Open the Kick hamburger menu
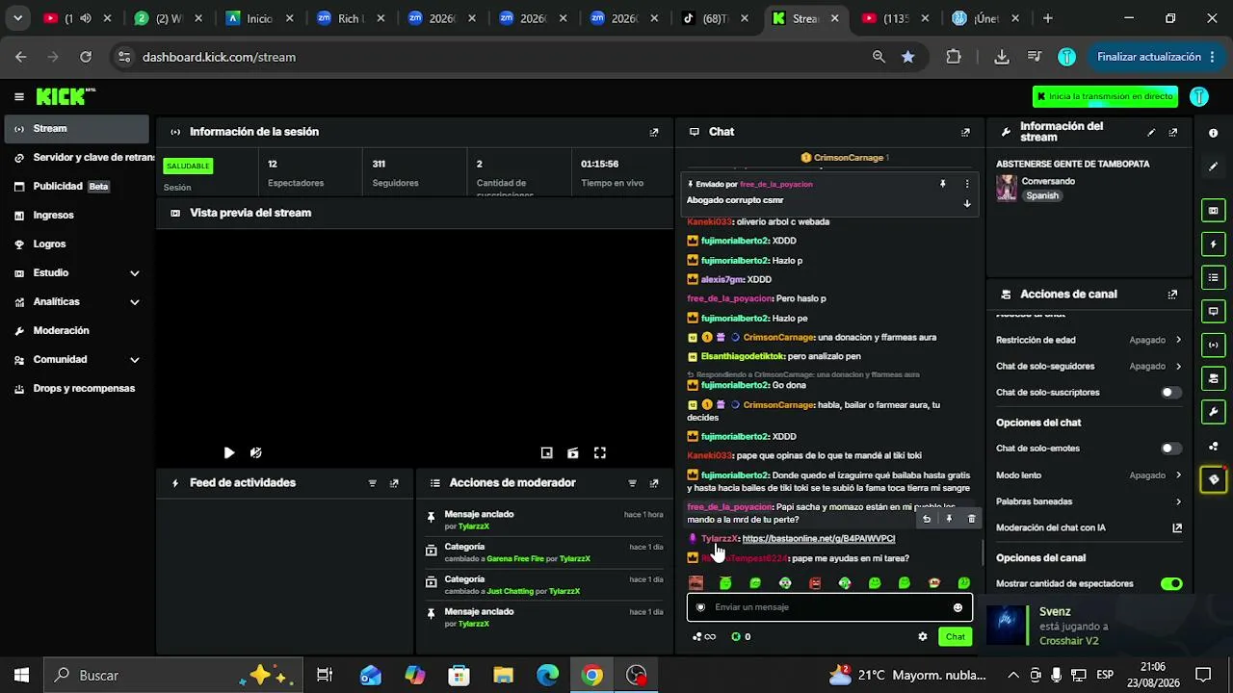 tap(19, 96)
